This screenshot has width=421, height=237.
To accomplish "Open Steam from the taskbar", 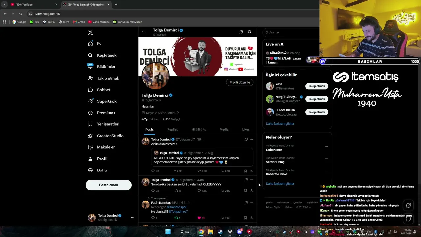I will [x=220, y=232].
